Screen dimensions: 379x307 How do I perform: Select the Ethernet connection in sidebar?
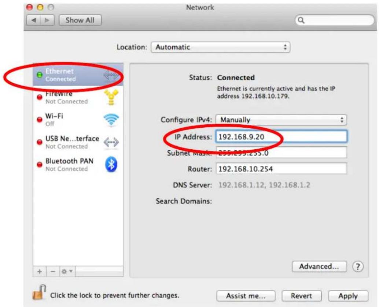(x=78, y=75)
